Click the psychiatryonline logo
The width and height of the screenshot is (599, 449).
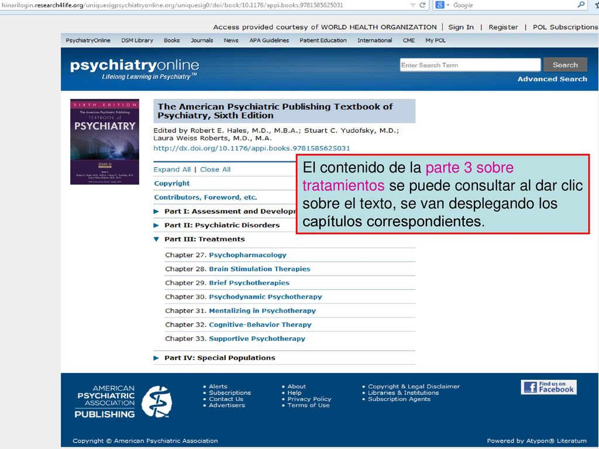point(135,69)
